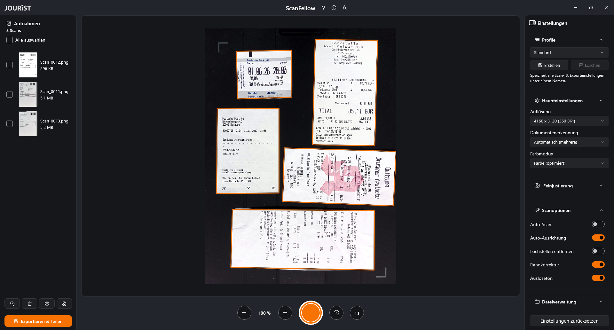Select the checkbox for Scan_0011.png

(10, 94)
